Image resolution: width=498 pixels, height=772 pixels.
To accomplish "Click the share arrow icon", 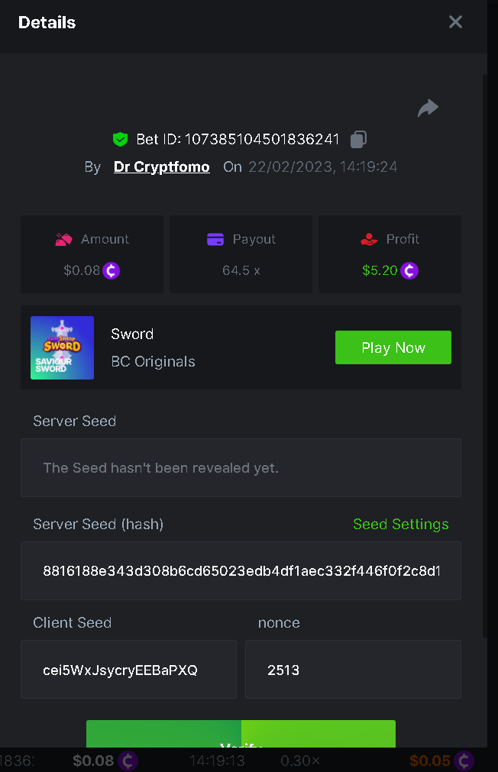I will click(x=428, y=108).
